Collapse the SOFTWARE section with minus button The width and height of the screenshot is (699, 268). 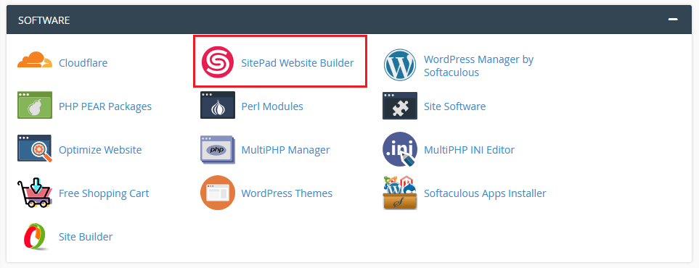673,20
